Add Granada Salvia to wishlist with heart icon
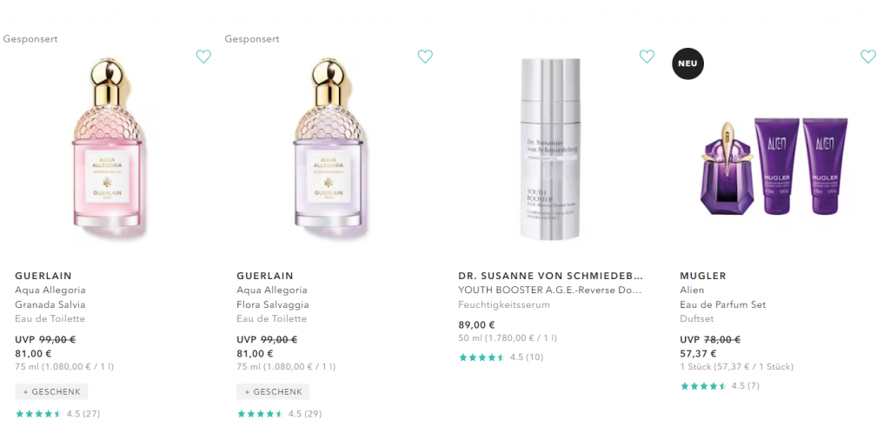Screen dimensions: 890x427 203,57
